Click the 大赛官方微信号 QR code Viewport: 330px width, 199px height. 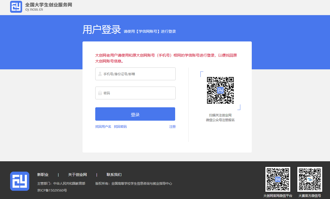tap(310, 179)
